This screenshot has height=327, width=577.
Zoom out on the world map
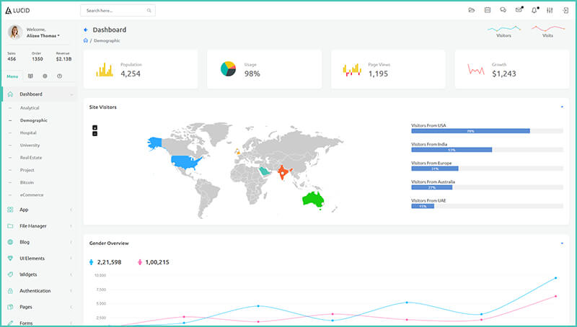tap(94, 133)
